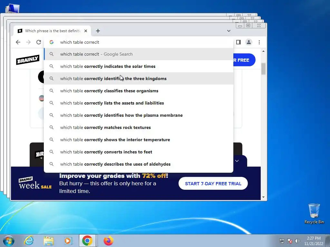Viewport: 330px width, 247px height.
Task: Pick suggestion 'correctly matches rock textures'
Action: [x=139, y=127]
